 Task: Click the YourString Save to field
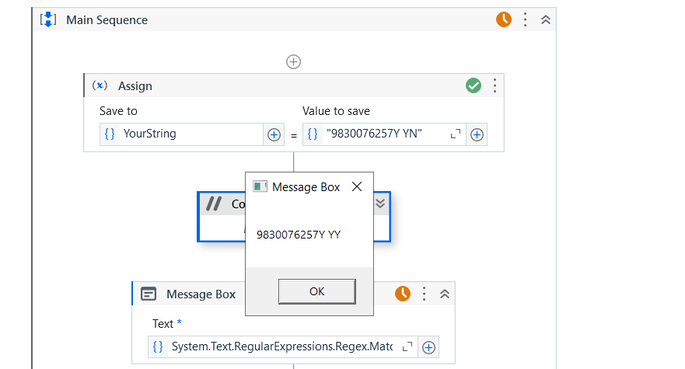(190, 134)
